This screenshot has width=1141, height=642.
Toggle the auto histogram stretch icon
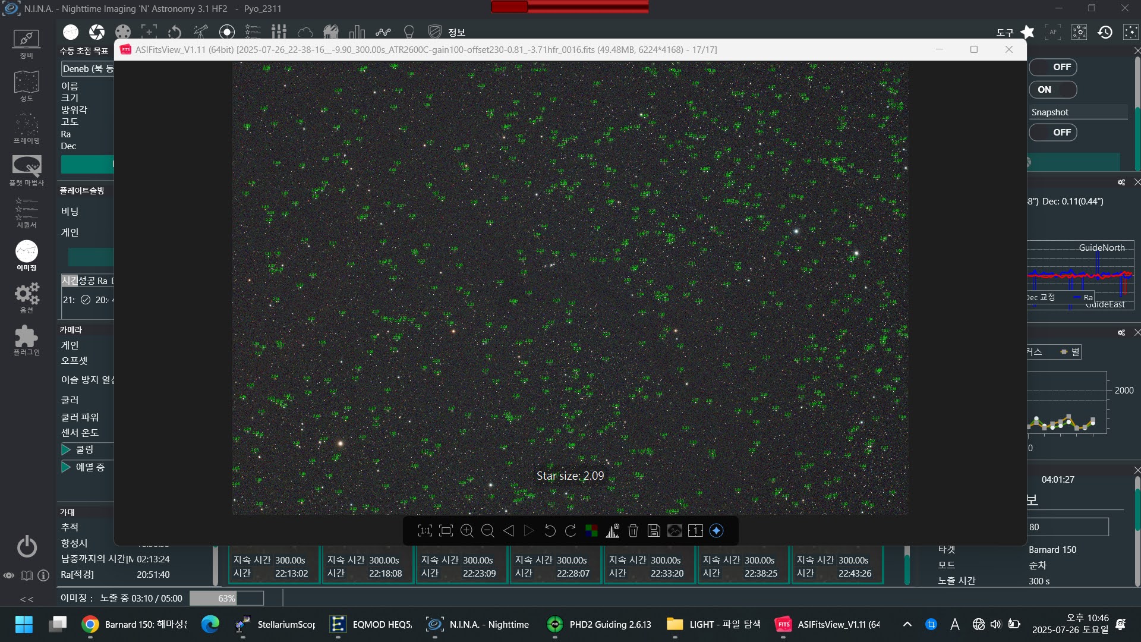coord(613,531)
